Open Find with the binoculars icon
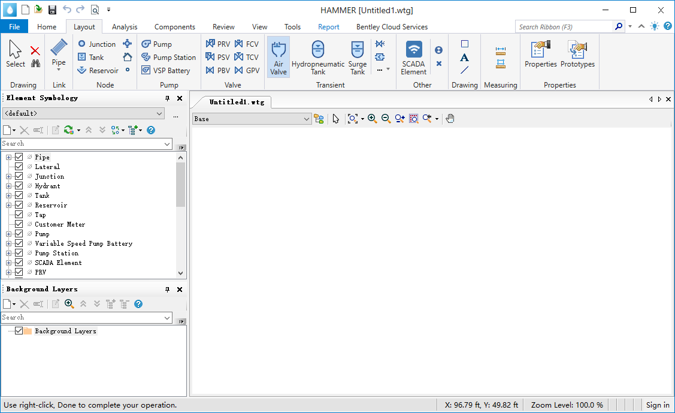 tap(35, 64)
